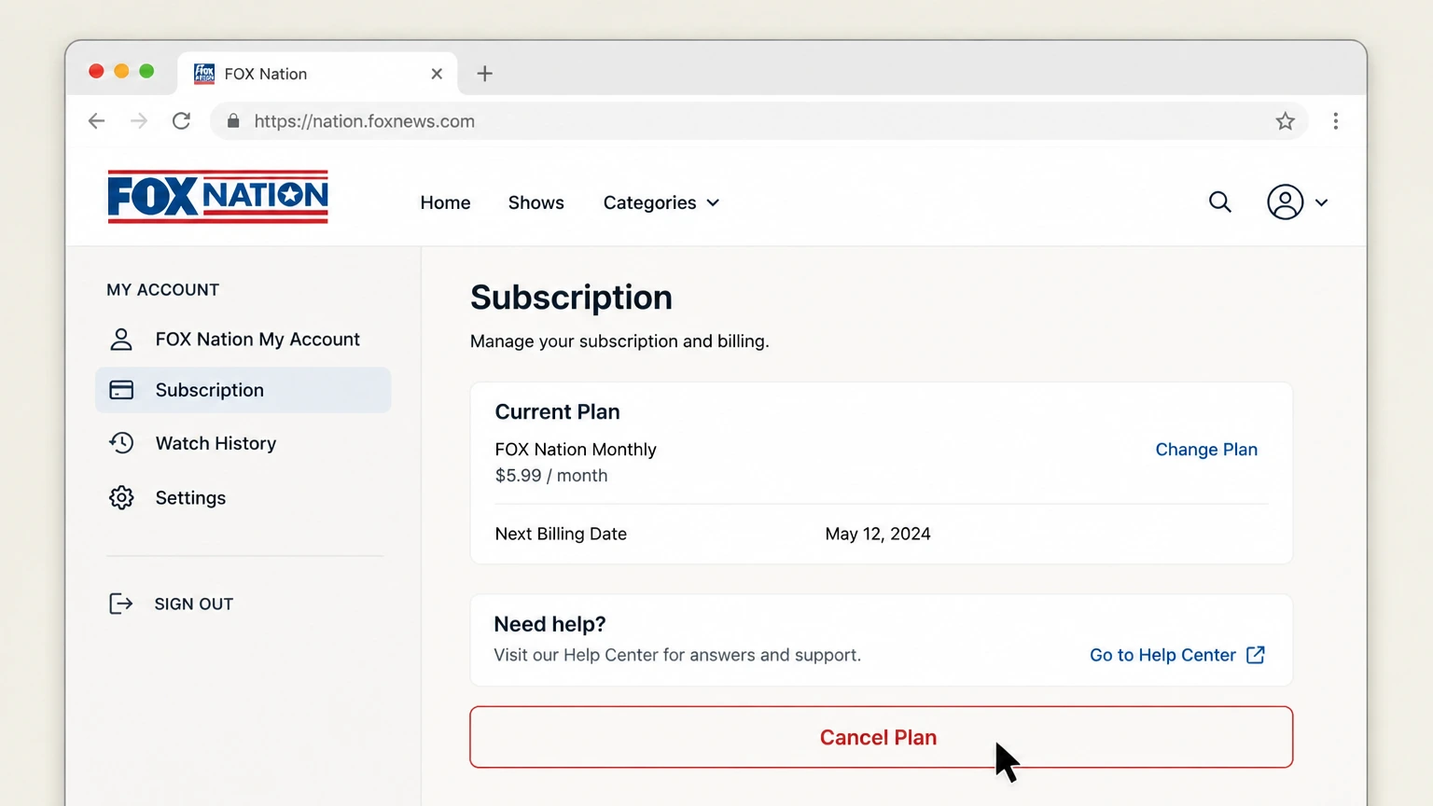This screenshot has width=1433, height=806.
Task: Expand the Categories dropdown
Action: pyautogui.click(x=661, y=202)
